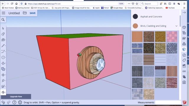189x106 pixels.
Task: Click the browser Back button
Action: (3, 4)
